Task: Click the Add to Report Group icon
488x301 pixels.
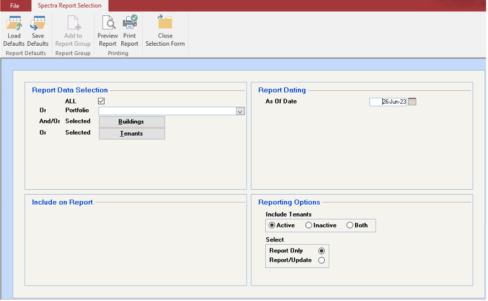Action: click(x=73, y=23)
